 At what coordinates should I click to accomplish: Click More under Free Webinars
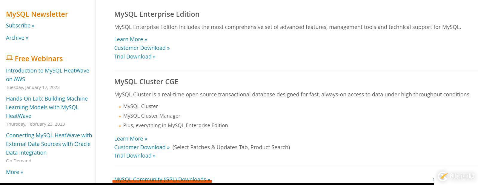coord(14,172)
